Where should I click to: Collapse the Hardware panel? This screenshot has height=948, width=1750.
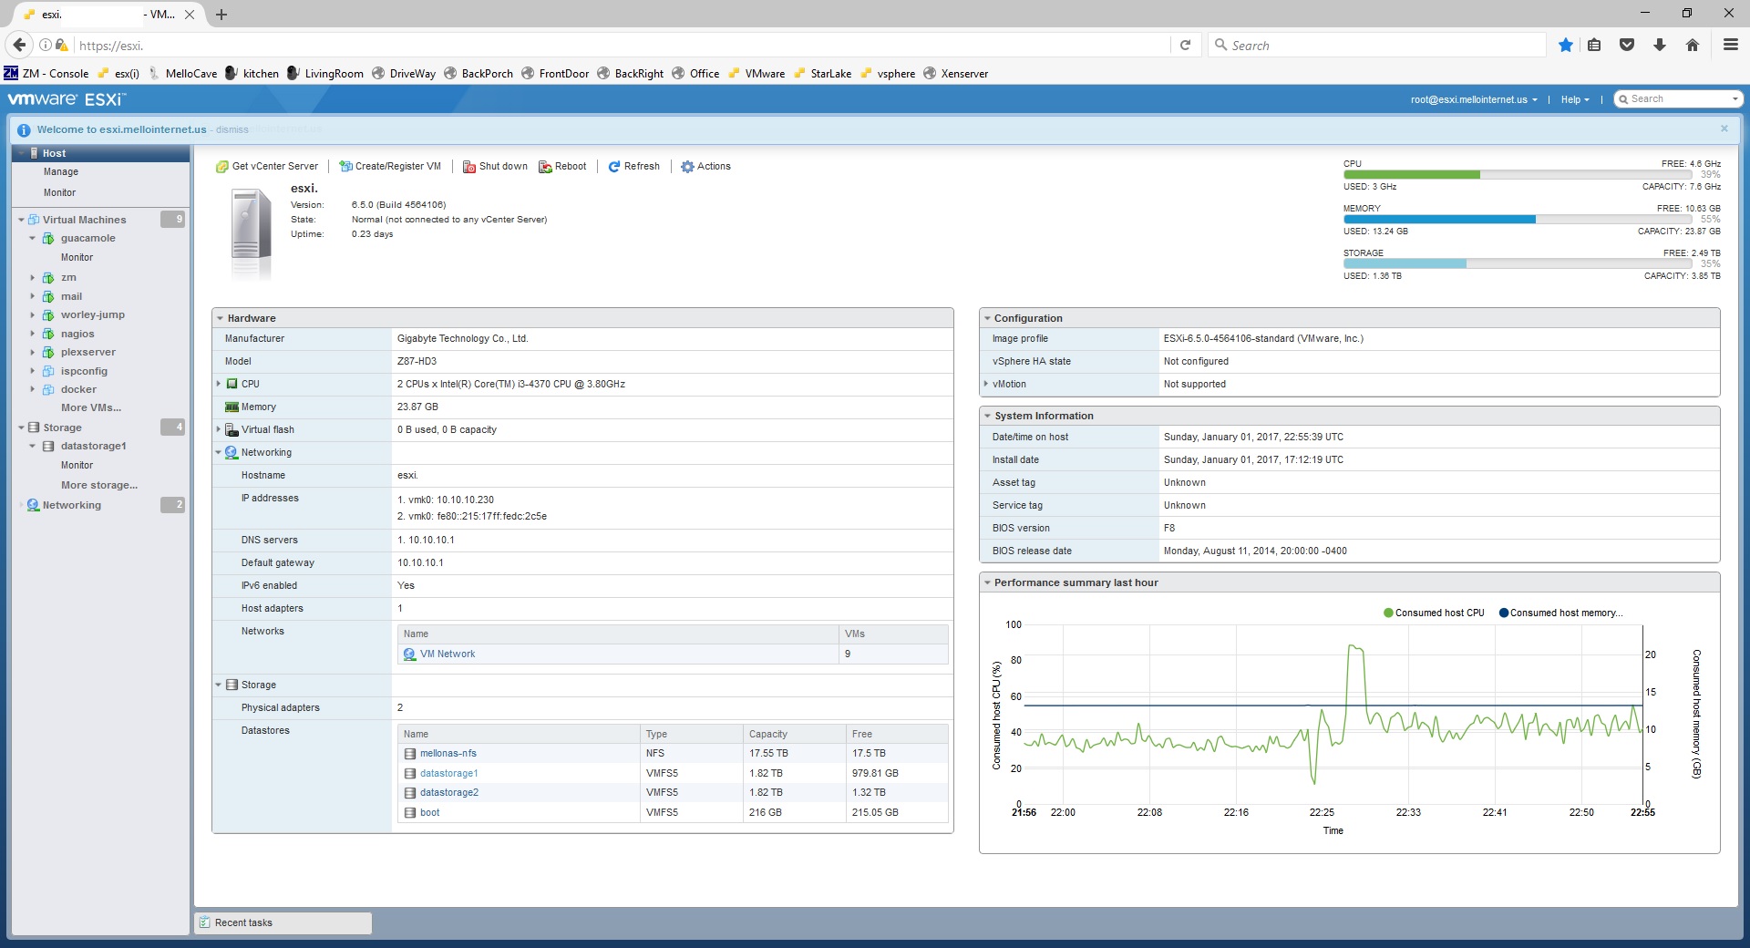[x=220, y=318]
